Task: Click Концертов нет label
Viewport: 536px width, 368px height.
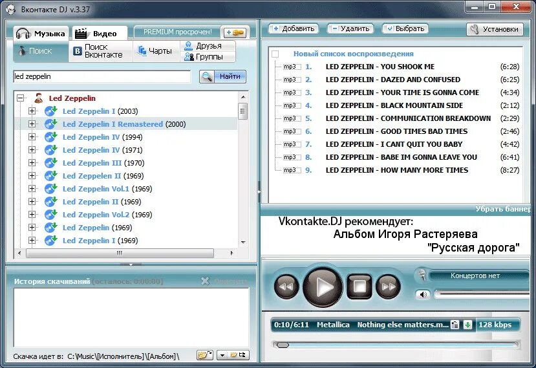Action: coord(475,276)
